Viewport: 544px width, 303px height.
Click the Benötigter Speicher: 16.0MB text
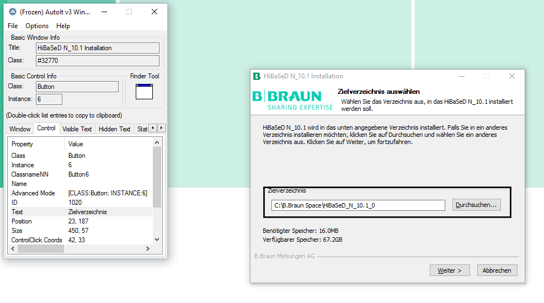point(301,231)
